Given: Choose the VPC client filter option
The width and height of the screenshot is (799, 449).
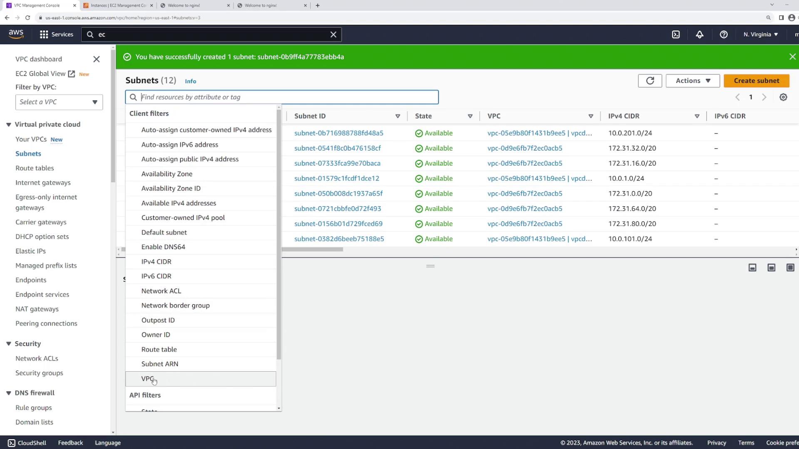Looking at the screenshot, I should (x=148, y=379).
